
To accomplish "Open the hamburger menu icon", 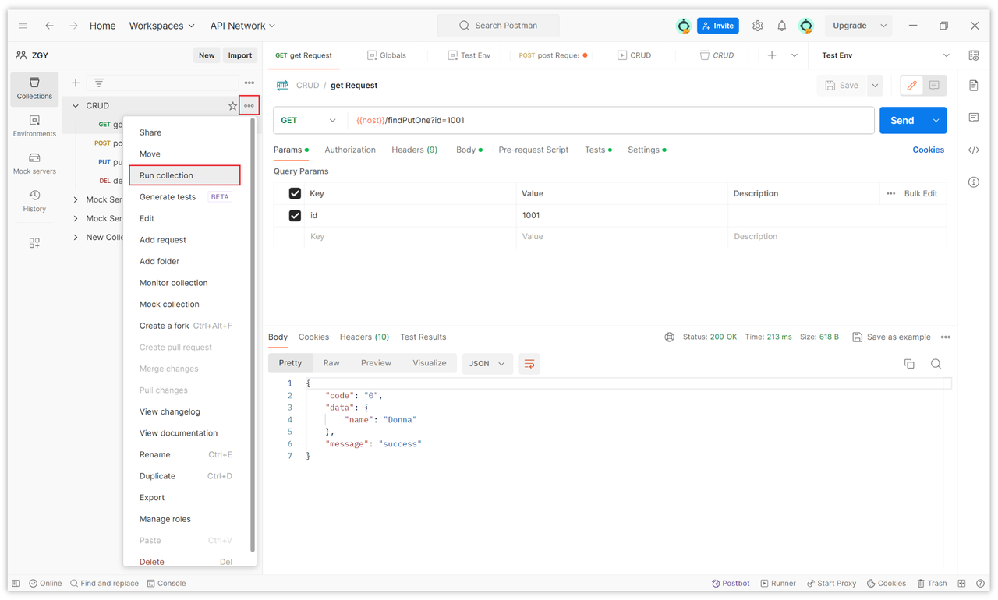I will point(23,26).
